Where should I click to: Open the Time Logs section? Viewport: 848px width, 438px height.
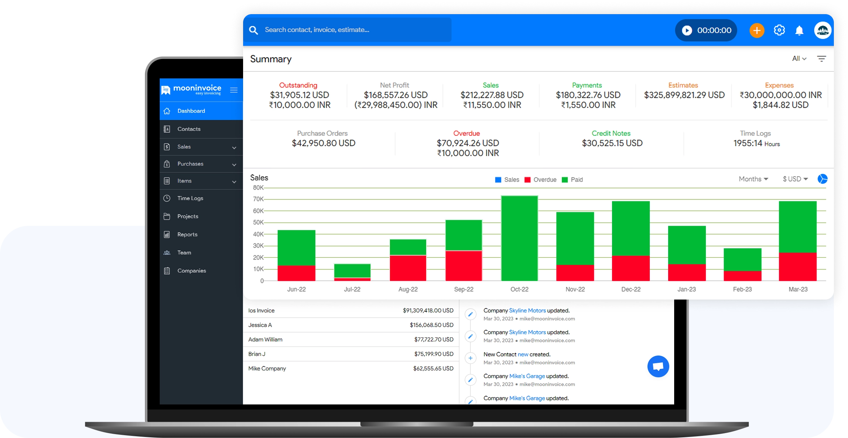(x=190, y=198)
